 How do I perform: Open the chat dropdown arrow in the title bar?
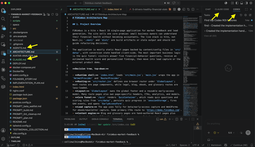pyautogui.click(x=178, y=3)
